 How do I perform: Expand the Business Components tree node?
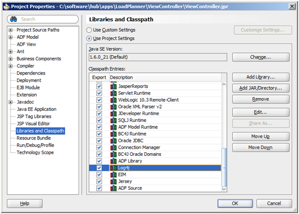click(x=11, y=59)
